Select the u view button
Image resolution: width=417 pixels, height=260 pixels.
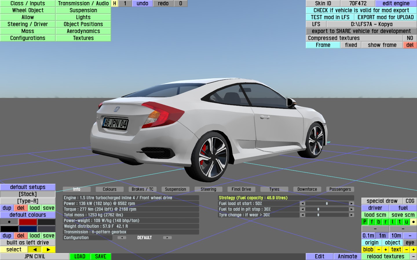[x=407, y=222]
